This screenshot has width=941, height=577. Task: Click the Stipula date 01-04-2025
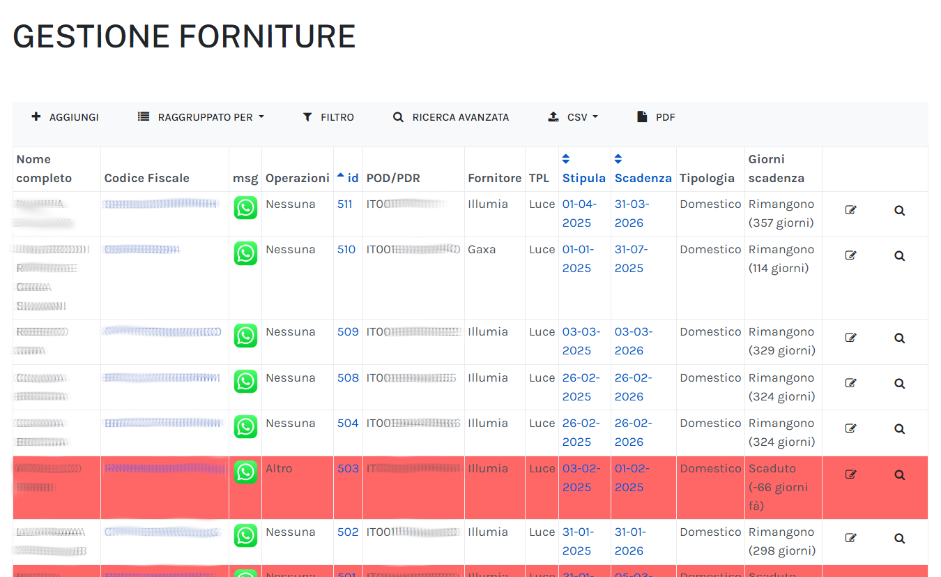pyautogui.click(x=579, y=213)
